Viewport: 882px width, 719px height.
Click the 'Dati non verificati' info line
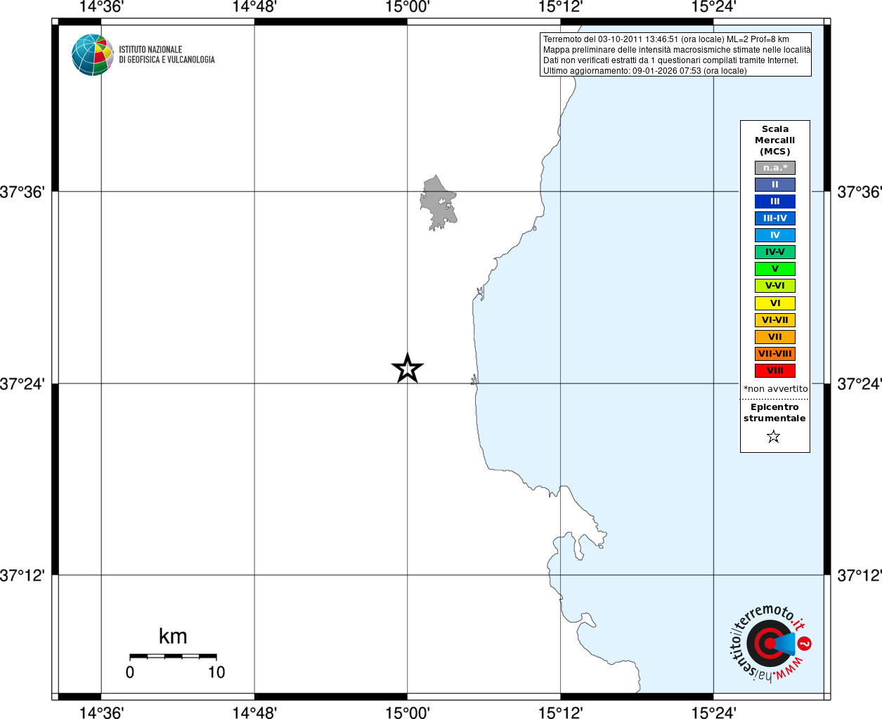coord(670,60)
